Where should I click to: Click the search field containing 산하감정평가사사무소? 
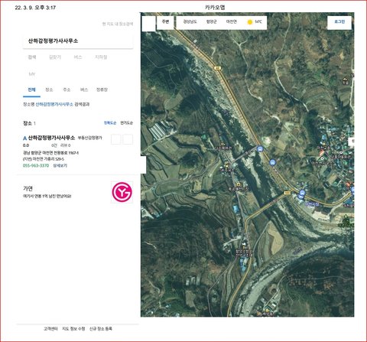pyautogui.click(x=78, y=41)
